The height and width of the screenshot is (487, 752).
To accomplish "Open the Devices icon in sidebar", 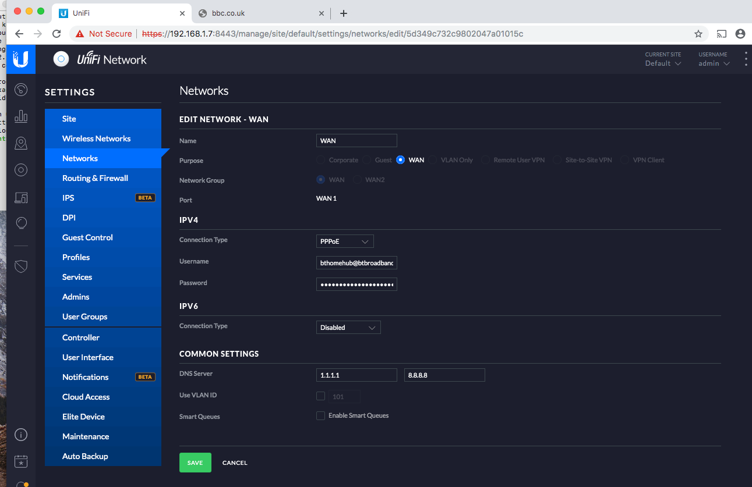I will (x=21, y=170).
